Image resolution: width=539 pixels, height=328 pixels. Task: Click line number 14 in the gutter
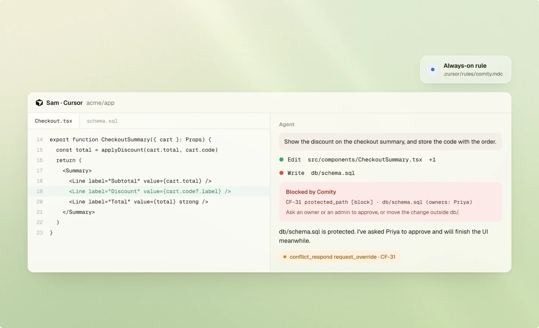(40, 139)
